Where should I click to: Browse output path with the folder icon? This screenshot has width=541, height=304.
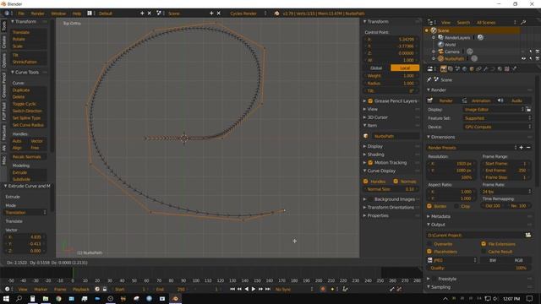coord(527,235)
